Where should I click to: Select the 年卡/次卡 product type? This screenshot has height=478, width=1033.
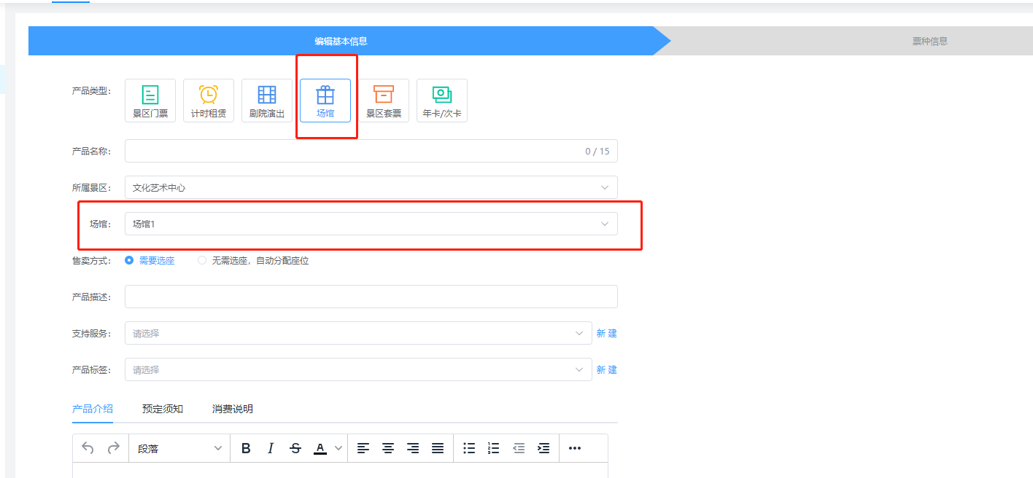[442, 101]
